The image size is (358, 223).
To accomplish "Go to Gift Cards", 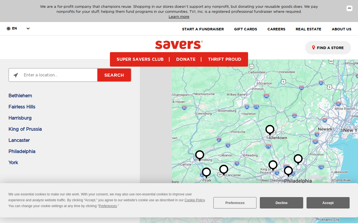I will coord(246,29).
